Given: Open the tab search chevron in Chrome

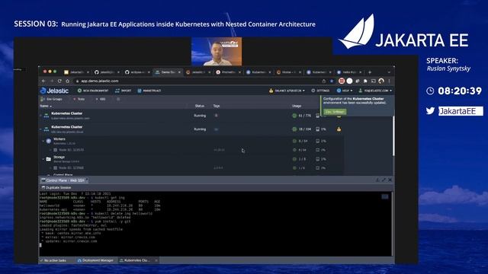Looking at the screenshot, I should click(x=389, y=72).
